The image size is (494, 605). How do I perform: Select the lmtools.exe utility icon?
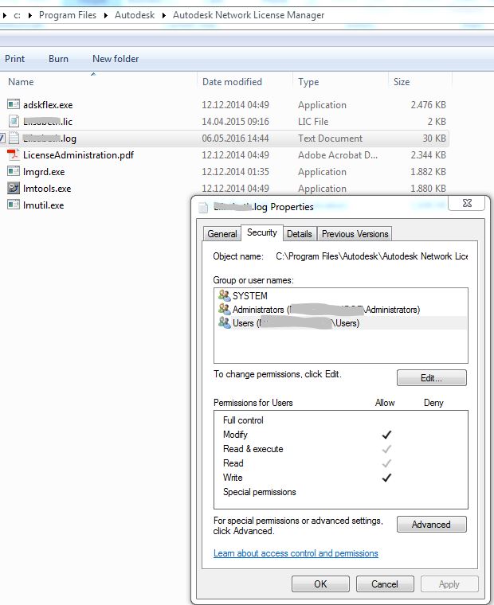click(14, 189)
